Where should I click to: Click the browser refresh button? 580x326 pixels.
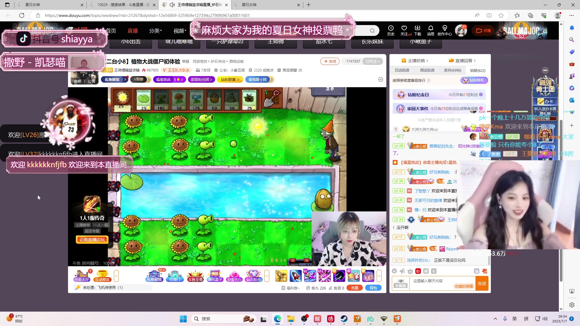tap(22, 15)
